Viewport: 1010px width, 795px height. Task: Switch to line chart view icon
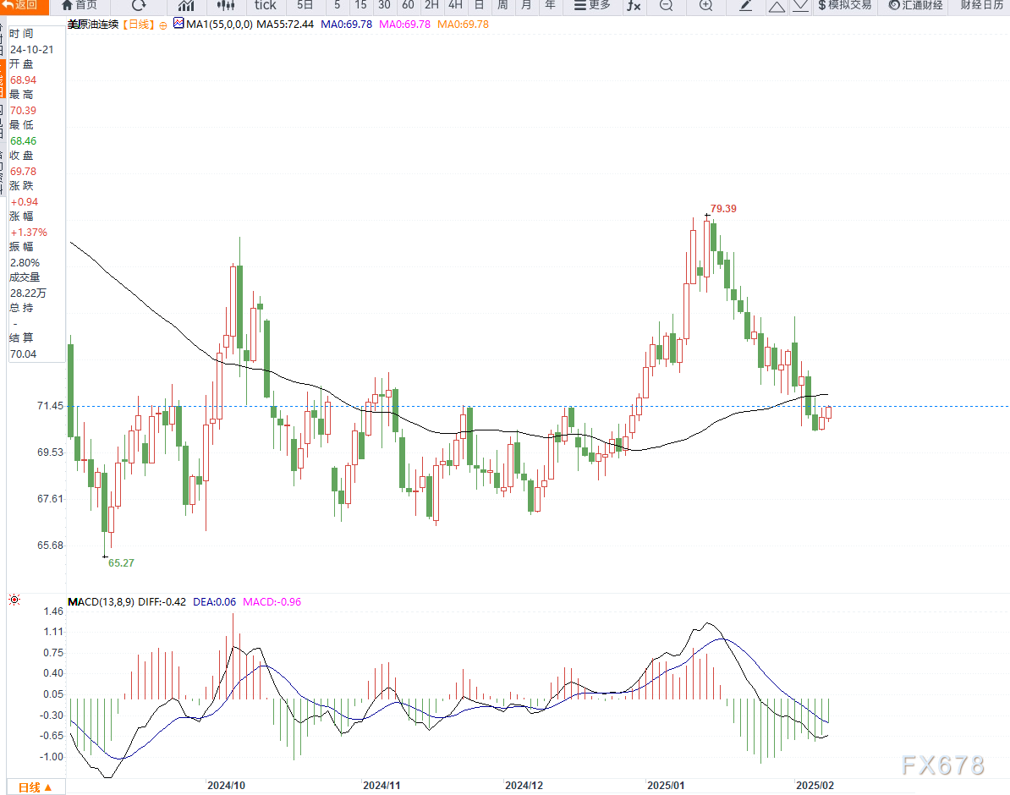[186, 6]
